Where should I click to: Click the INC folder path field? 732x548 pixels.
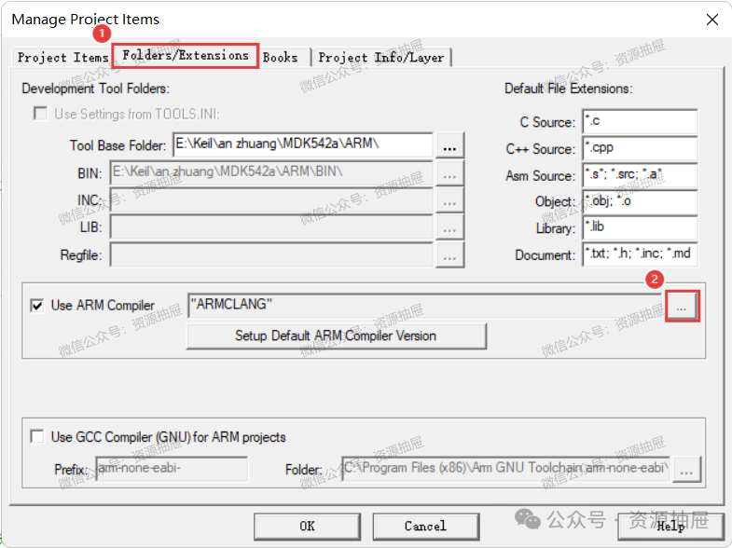[271, 200]
